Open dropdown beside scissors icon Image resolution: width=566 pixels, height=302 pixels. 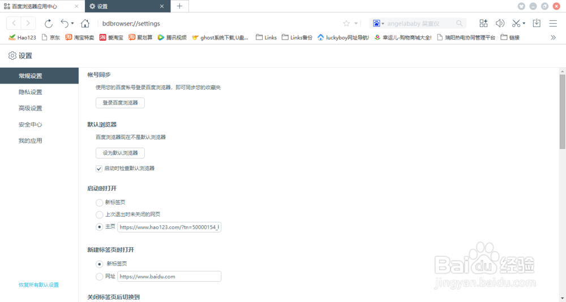pos(524,23)
